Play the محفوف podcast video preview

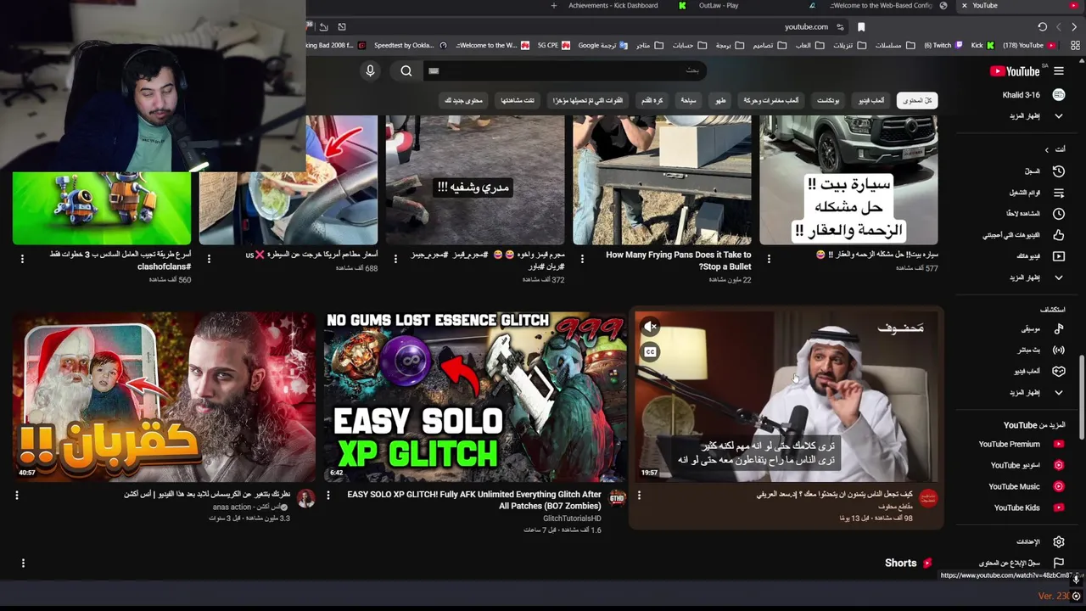[x=787, y=396]
